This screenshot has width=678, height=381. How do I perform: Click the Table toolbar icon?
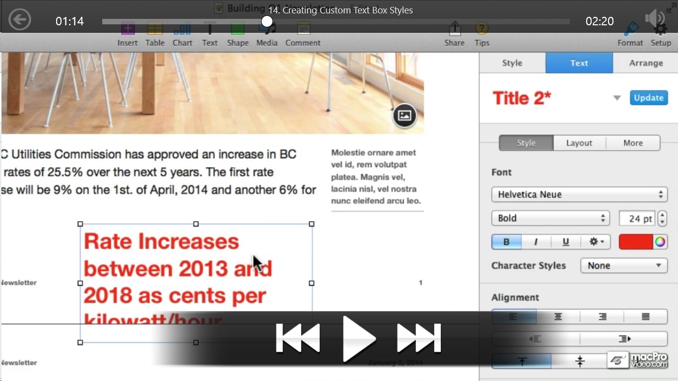[x=155, y=35]
